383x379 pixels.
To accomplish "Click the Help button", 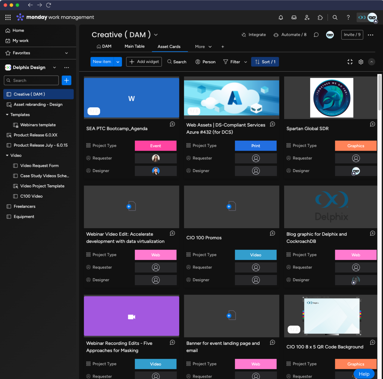I will point(364,374).
